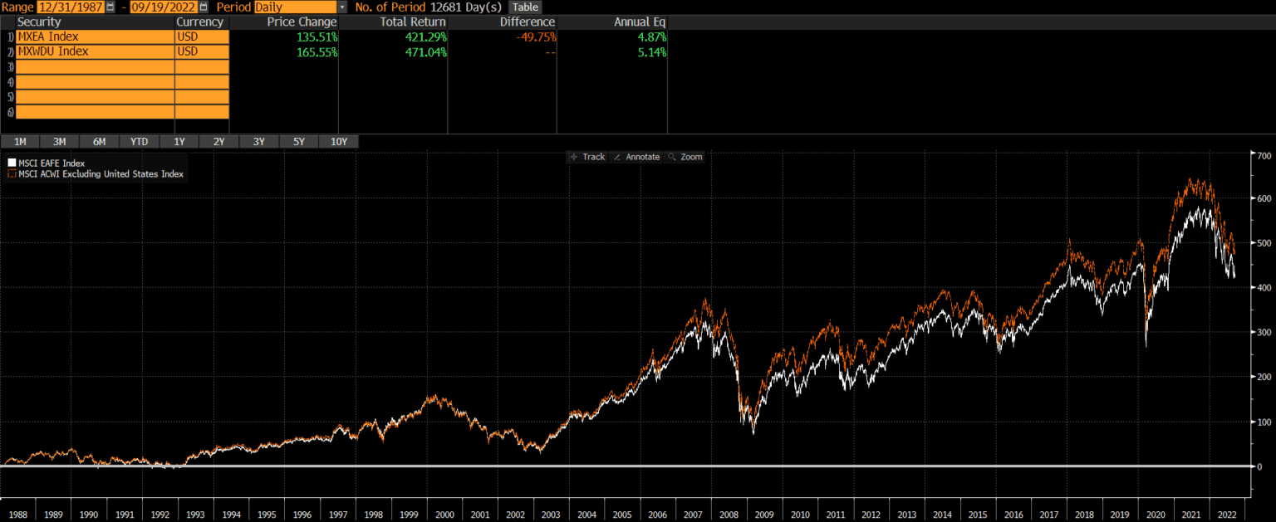Switch to the 1M range tab
This screenshot has width=1276, height=522.
click(x=20, y=141)
